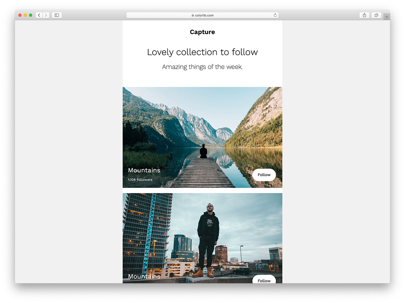The width and height of the screenshot is (405, 303).
Task: Show all tabs overview icon
Action: point(376,15)
